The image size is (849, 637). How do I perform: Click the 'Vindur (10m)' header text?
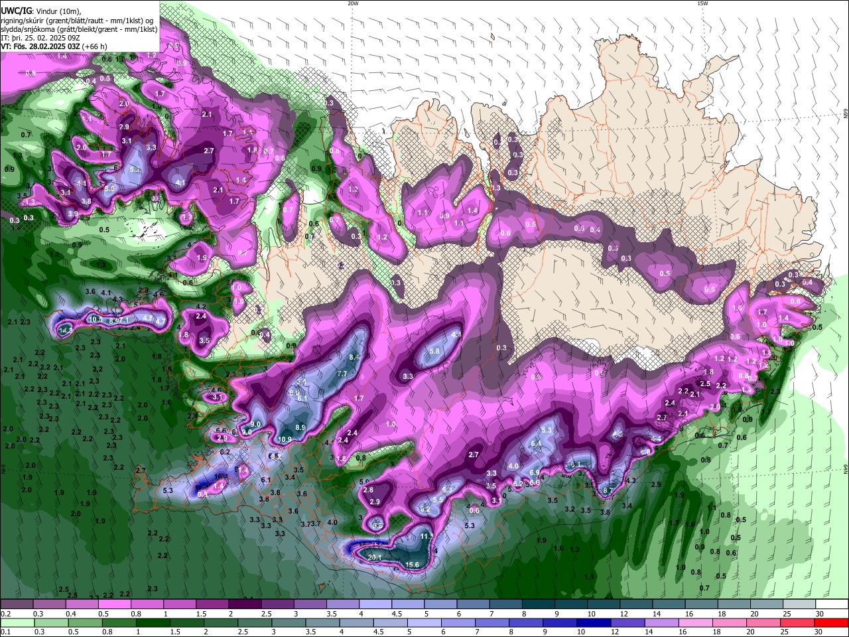[x=57, y=11]
